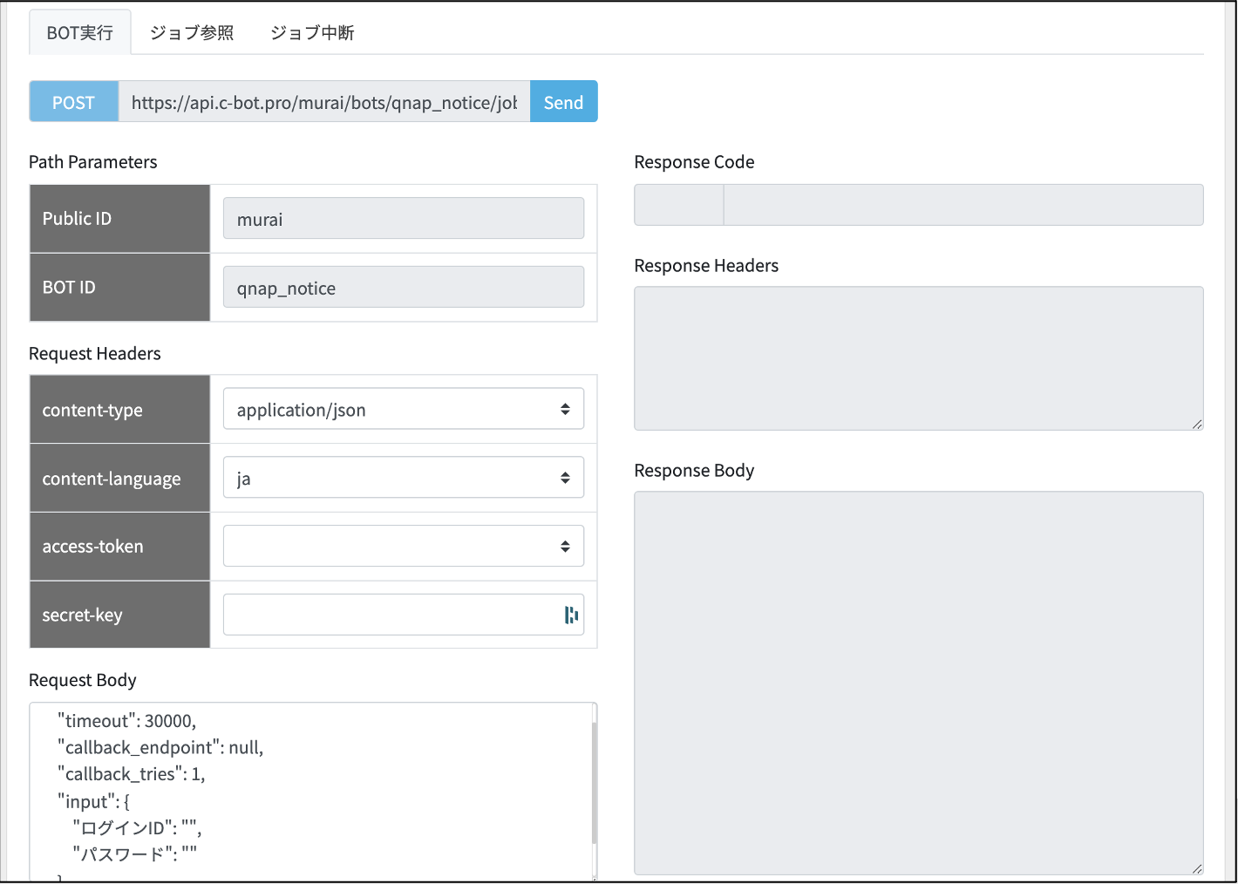Click the Response Code message field

963,205
